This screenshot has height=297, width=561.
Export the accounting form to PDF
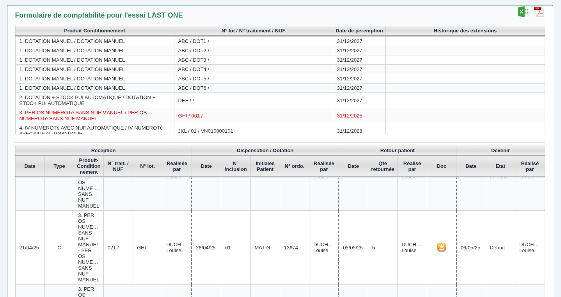pyautogui.click(x=539, y=12)
